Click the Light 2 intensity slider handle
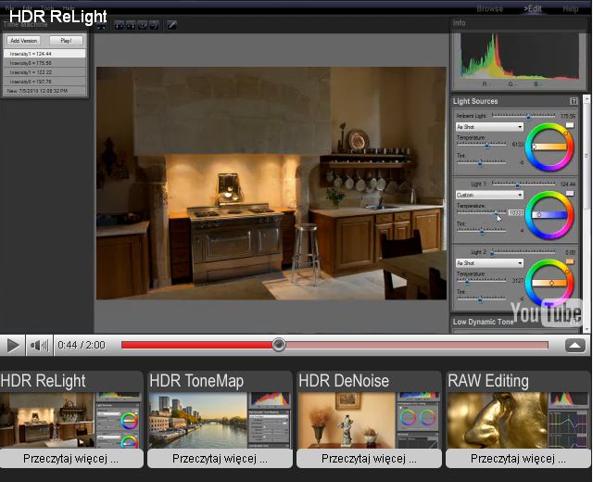Image resolution: width=593 pixels, height=482 pixels. pyautogui.click(x=492, y=253)
